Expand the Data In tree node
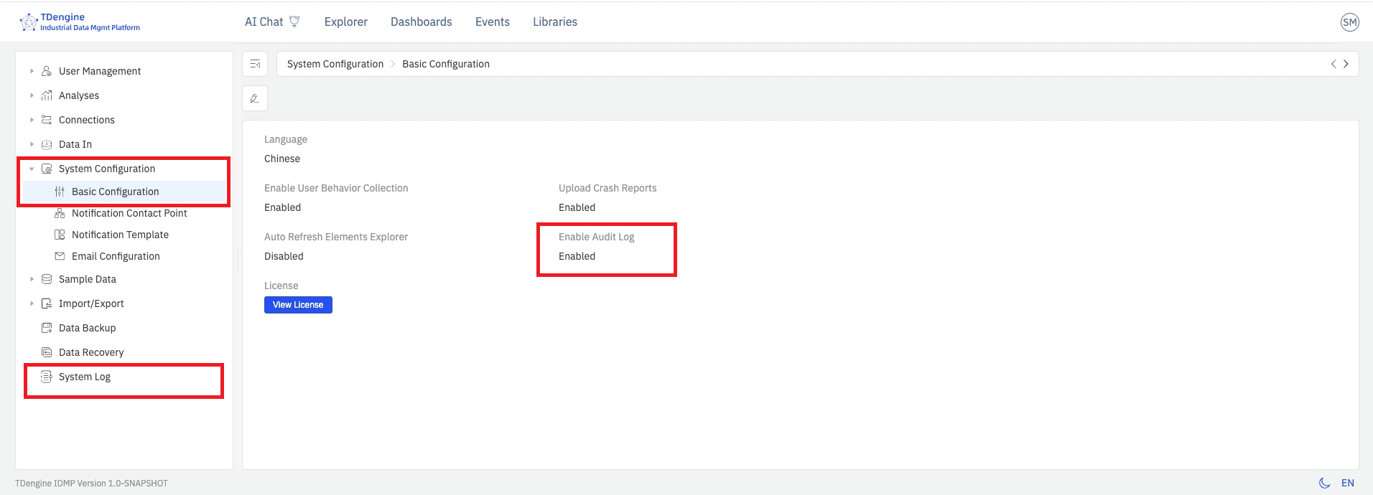The width and height of the screenshot is (1373, 495). point(32,144)
